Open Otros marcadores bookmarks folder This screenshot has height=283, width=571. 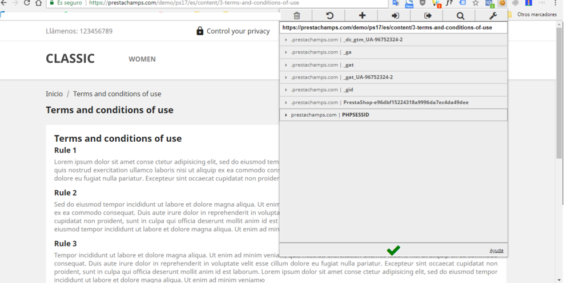click(532, 15)
